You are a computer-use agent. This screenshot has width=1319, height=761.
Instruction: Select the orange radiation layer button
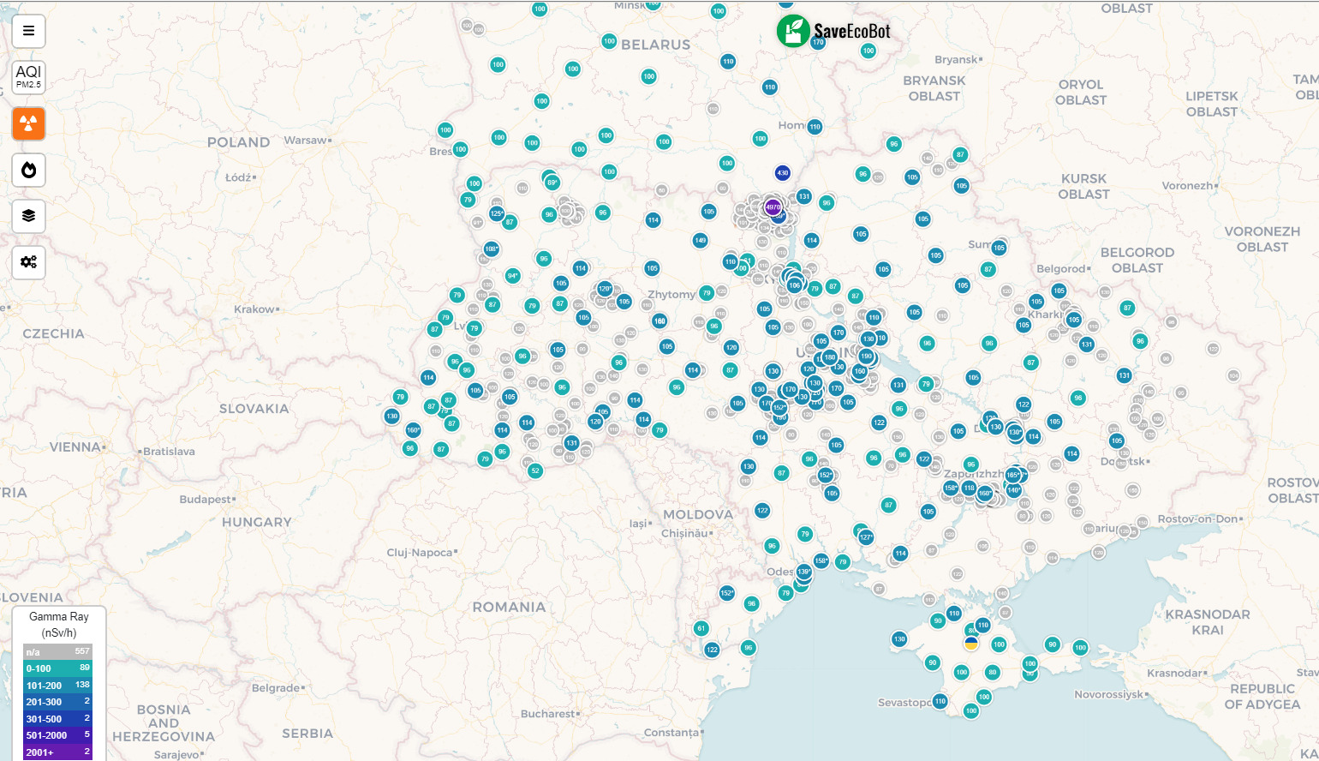[x=28, y=123]
